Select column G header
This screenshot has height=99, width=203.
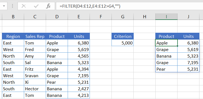[123, 17]
